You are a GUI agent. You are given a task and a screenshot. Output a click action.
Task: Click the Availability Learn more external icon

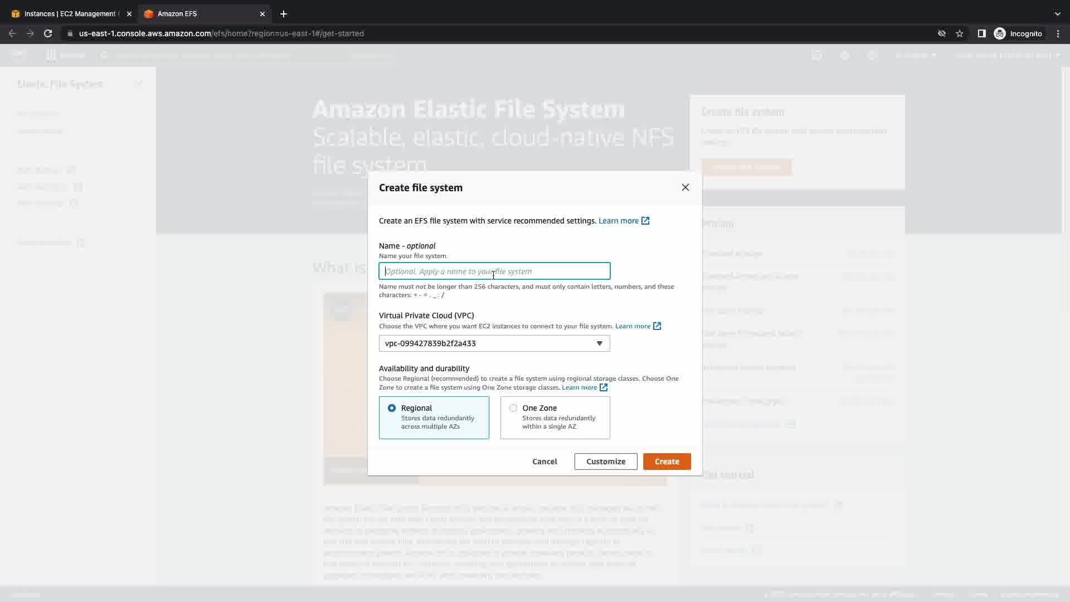[x=604, y=387]
